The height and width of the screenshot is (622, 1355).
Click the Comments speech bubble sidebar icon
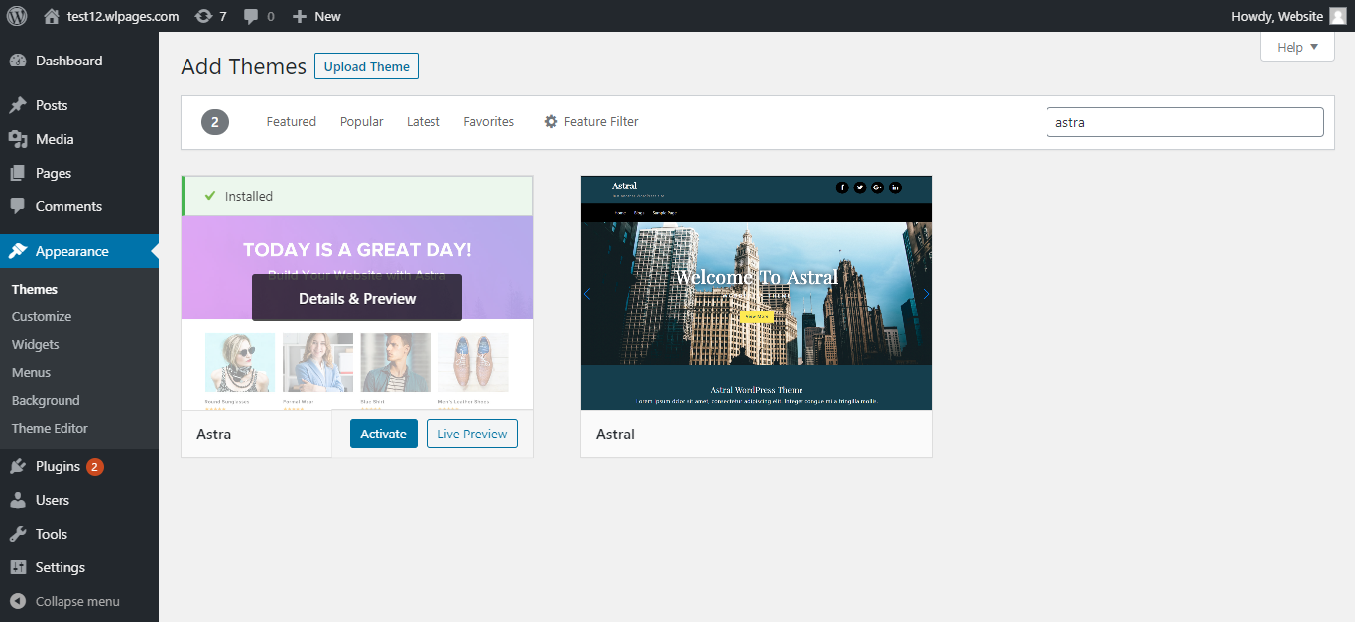click(18, 206)
